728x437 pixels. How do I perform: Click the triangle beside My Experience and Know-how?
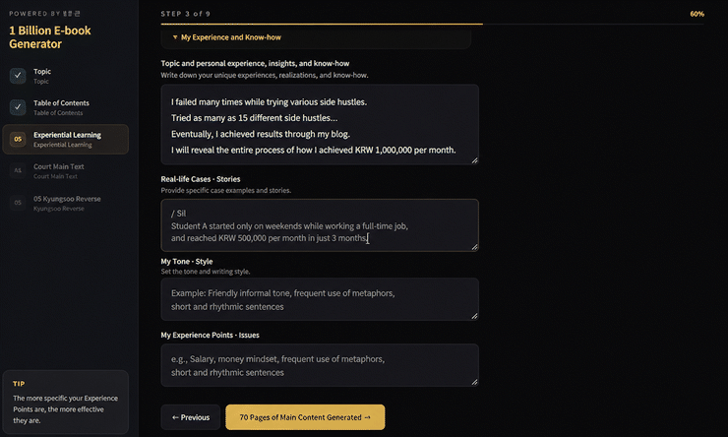pos(175,37)
